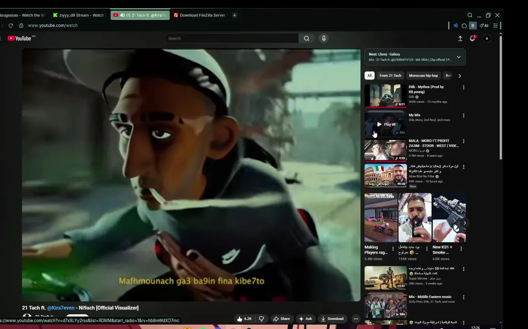Click the system clock showing 12:26

tap(475, 327)
